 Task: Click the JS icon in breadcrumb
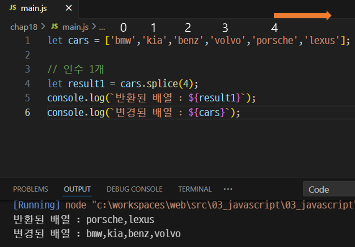tap(54, 26)
